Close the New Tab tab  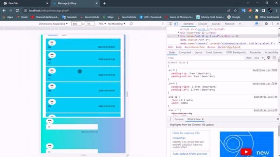pyautogui.click(x=47, y=3)
